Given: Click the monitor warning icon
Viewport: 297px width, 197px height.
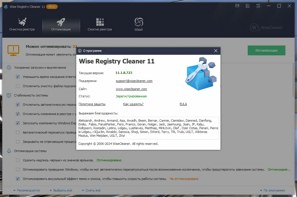Looking at the screenshot, I should click(13, 50).
